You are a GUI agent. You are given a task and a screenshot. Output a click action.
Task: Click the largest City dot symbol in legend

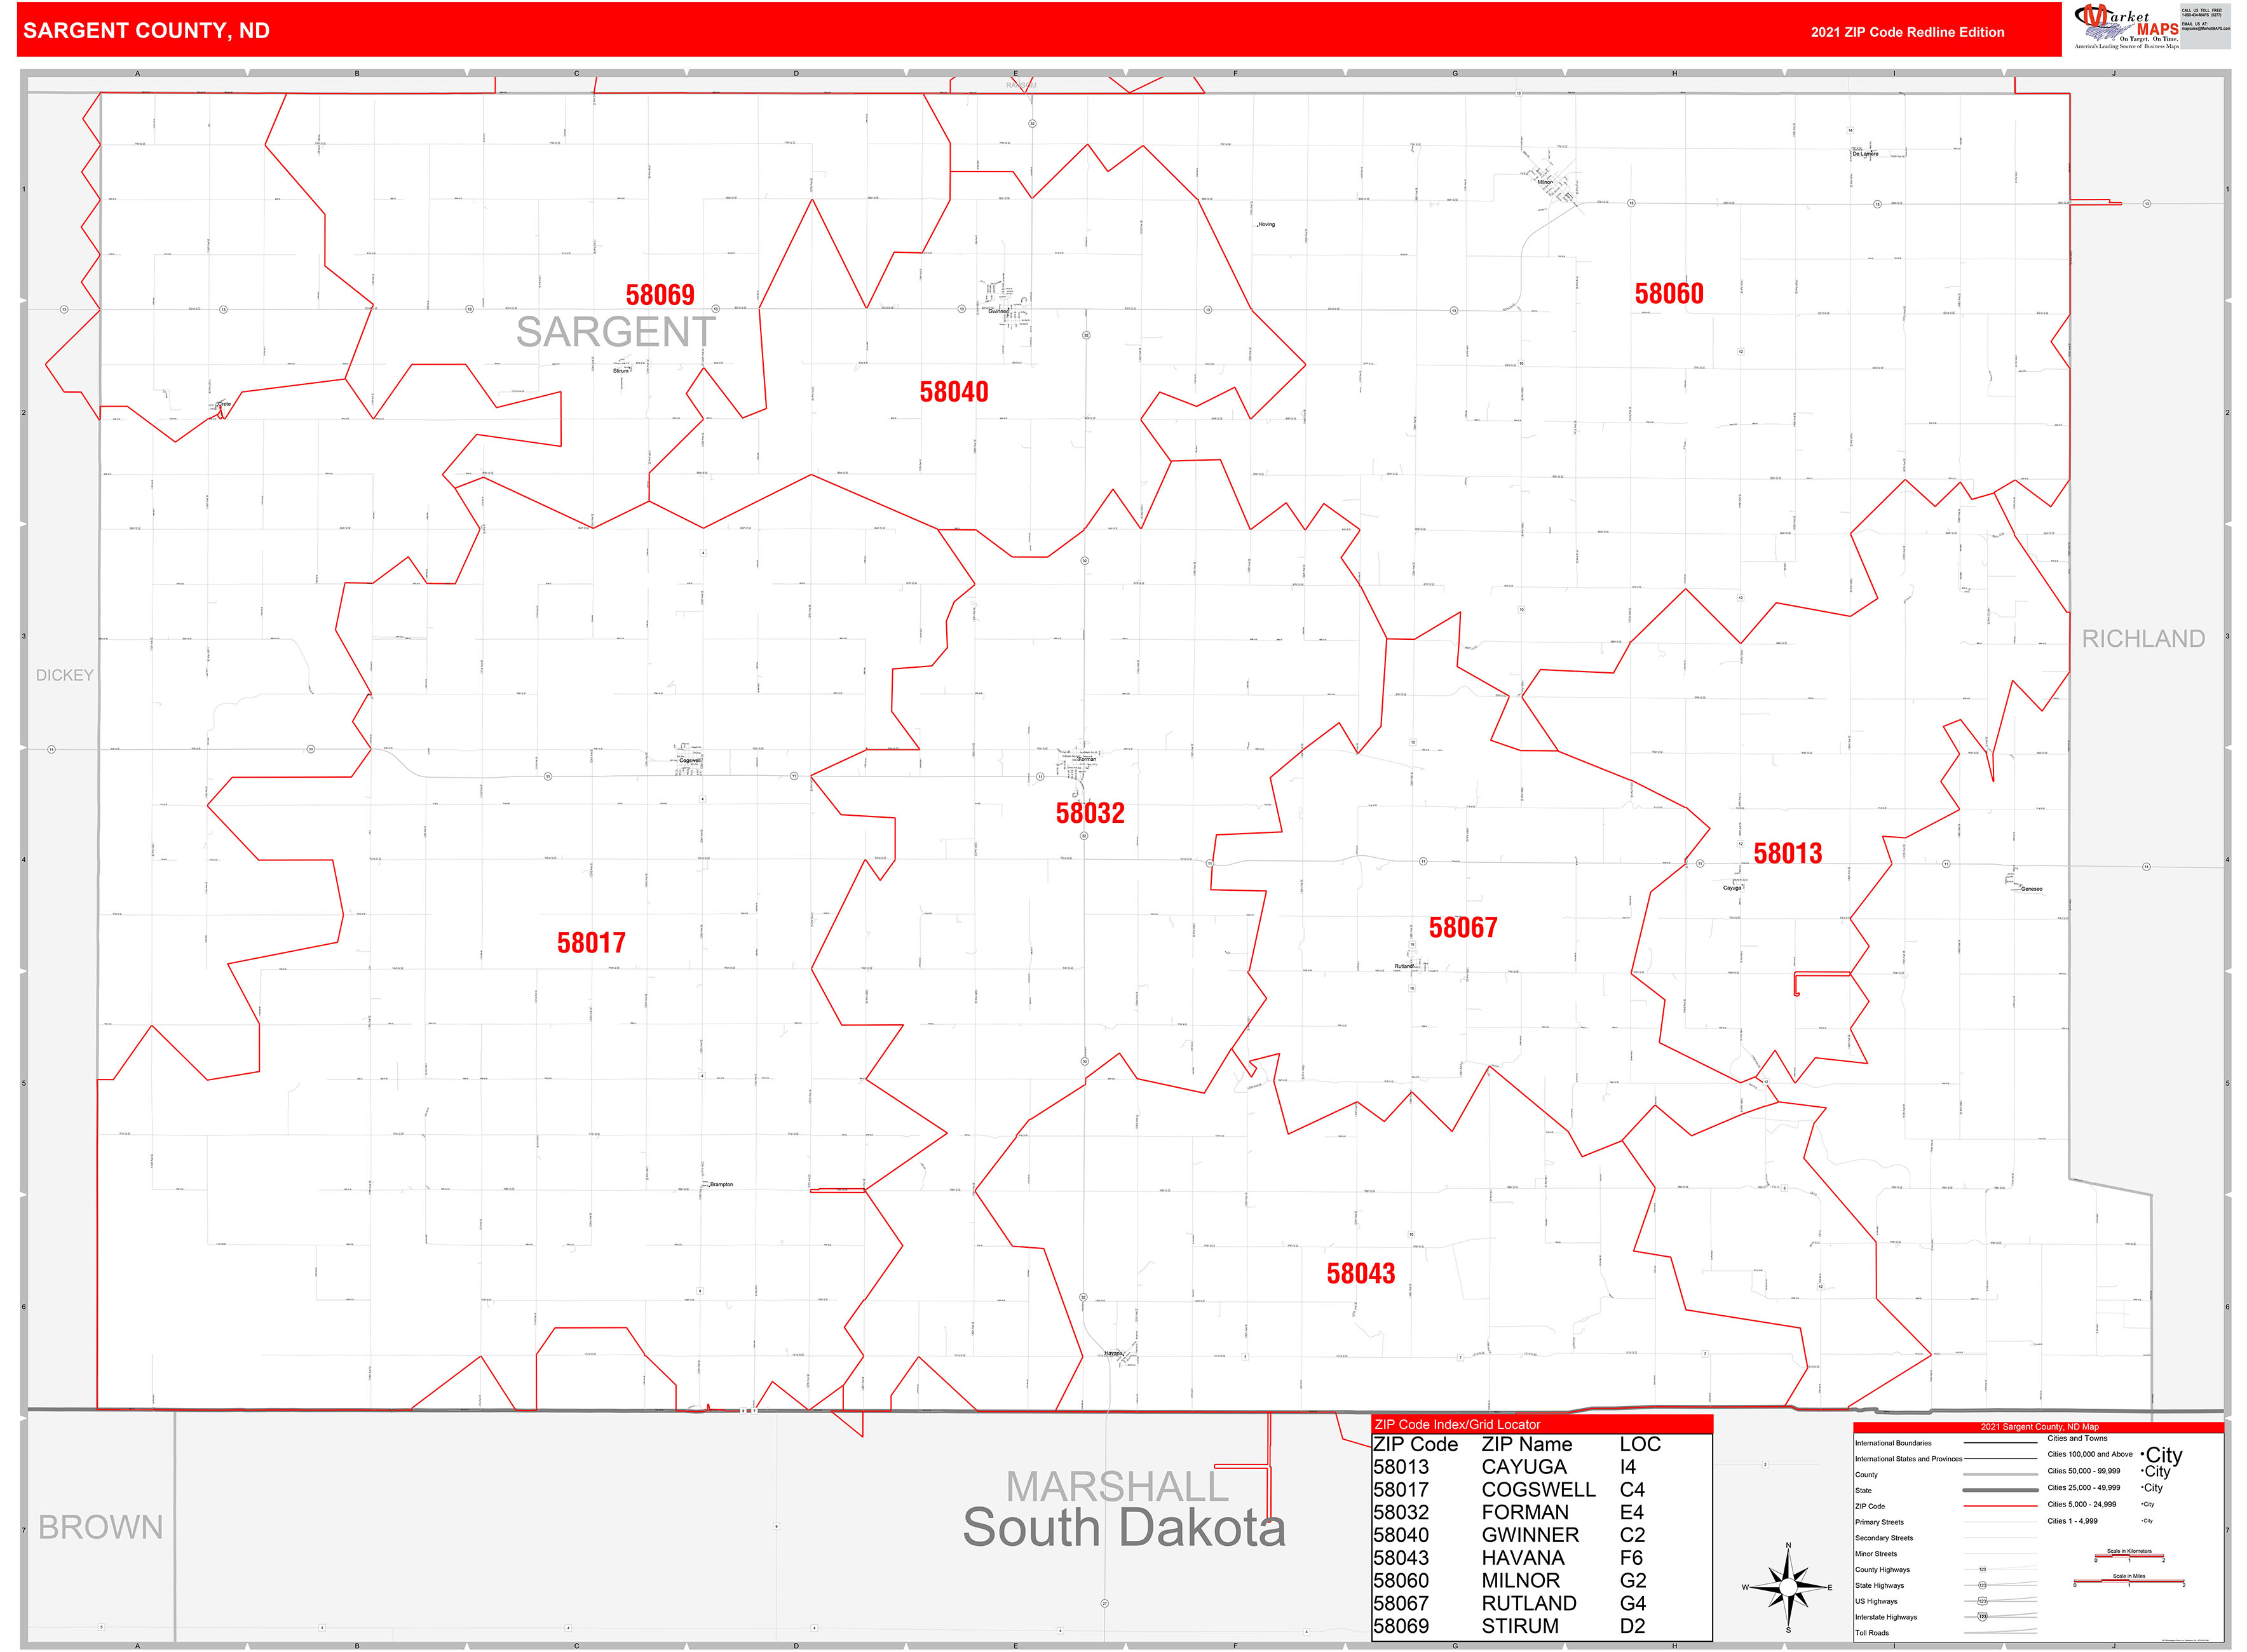[x=2143, y=1455]
